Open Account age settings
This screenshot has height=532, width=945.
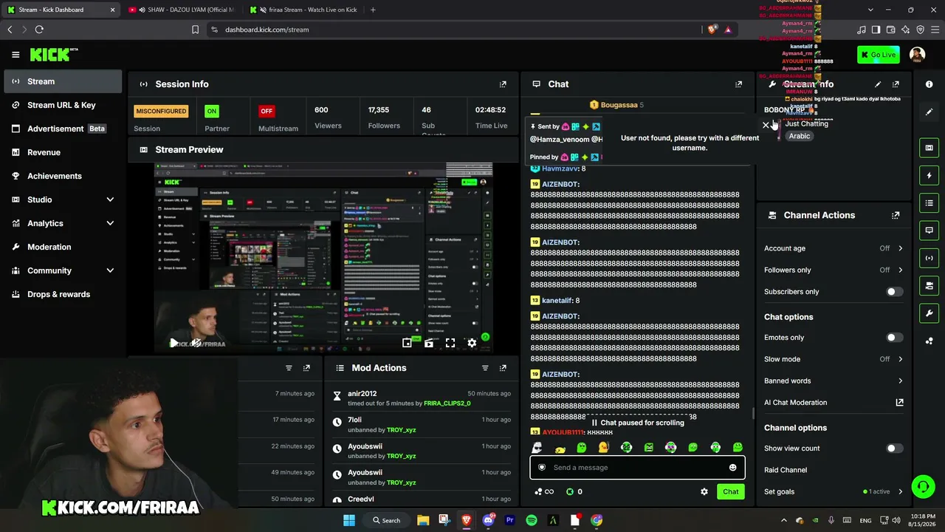(834, 248)
